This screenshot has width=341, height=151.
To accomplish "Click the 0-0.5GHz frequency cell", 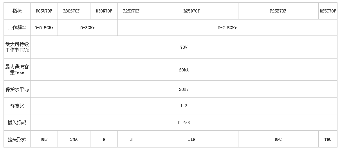I will (x=44, y=28).
